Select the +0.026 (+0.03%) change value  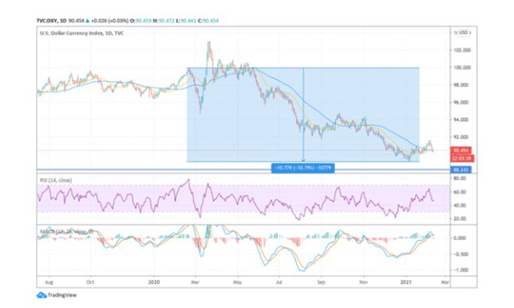pos(109,21)
